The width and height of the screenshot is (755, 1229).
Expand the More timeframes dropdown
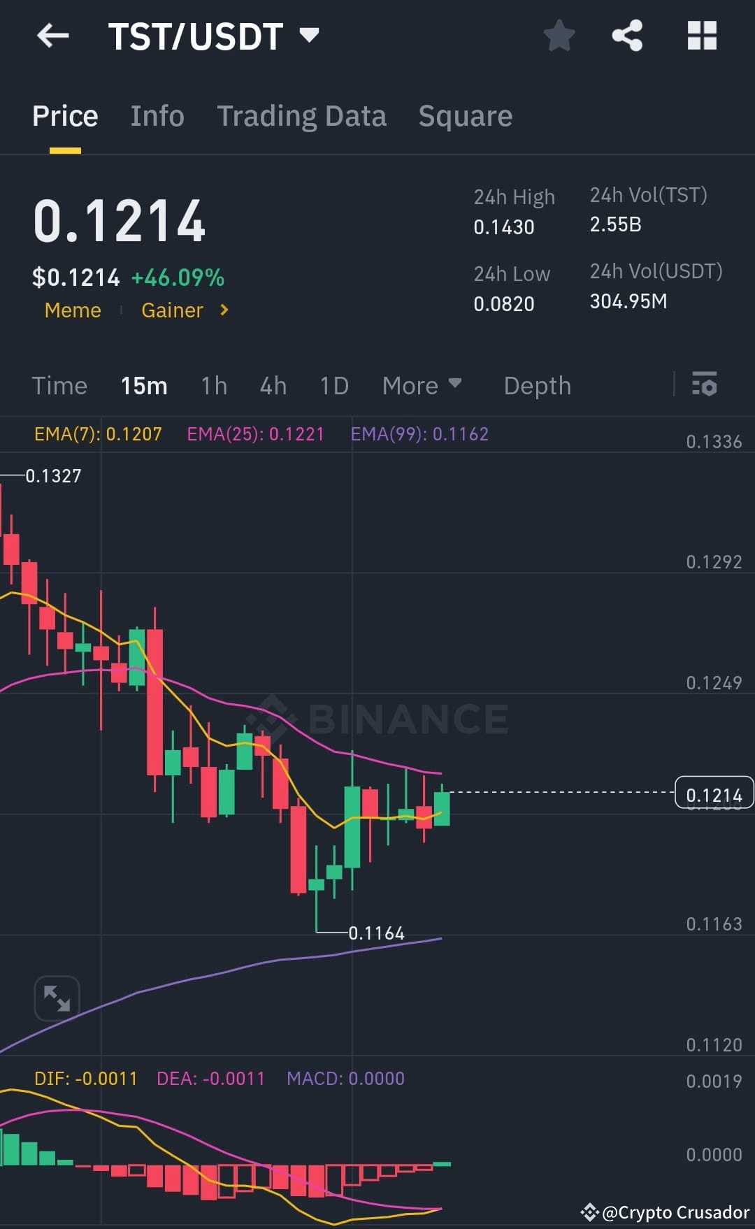pyautogui.click(x=422, y=385)
